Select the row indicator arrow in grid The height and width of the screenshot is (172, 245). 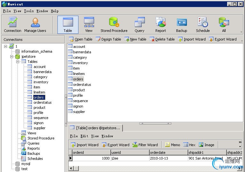pos(70,158)
